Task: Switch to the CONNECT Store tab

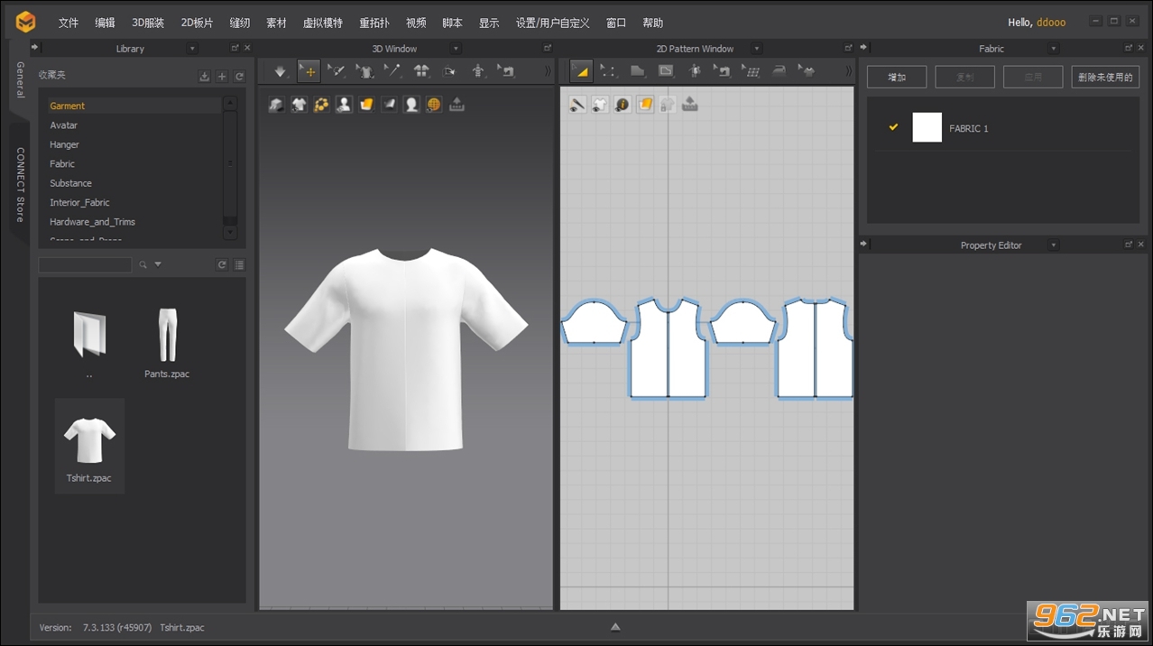Action: click(20, 184)
